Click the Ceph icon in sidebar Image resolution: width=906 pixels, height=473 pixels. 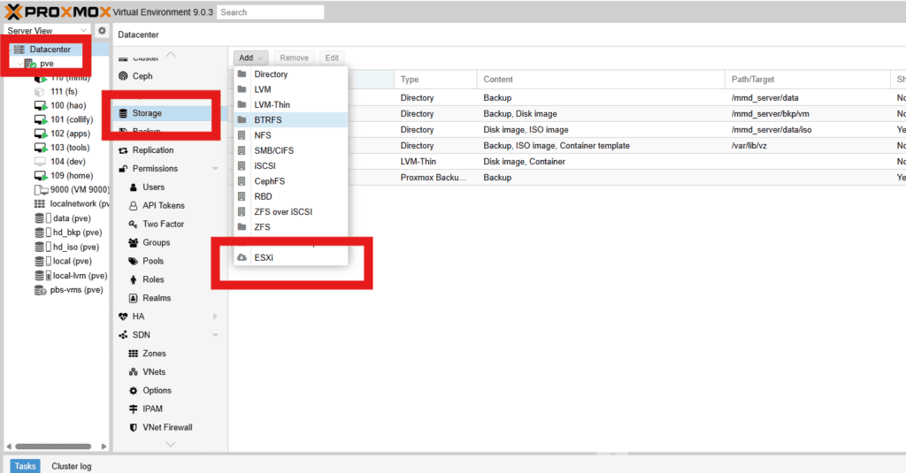click(x=123, y=76)
